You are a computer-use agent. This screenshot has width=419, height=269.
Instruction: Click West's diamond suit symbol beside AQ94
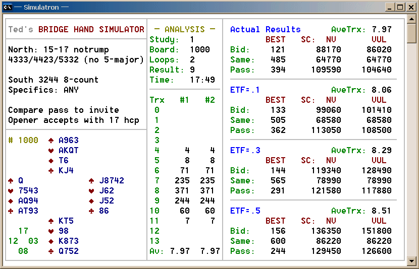point(11,201)
